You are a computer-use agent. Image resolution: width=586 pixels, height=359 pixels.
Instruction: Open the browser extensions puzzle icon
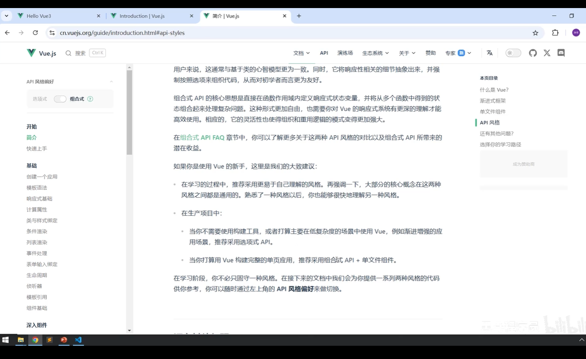[x=555, y=33]
